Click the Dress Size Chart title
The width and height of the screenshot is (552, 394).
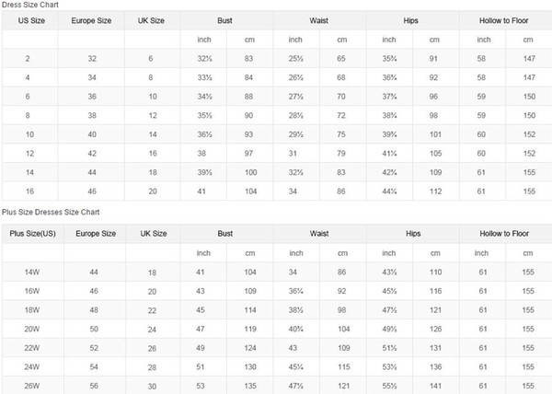tap(29, 5)
